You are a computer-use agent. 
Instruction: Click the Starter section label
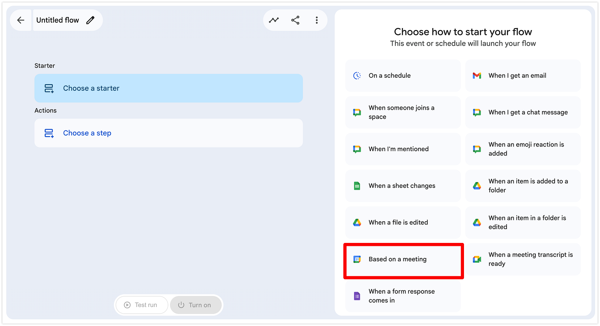pos(45,66)
